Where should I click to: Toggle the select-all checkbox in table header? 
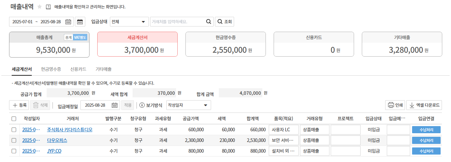(x=14, y=119)
